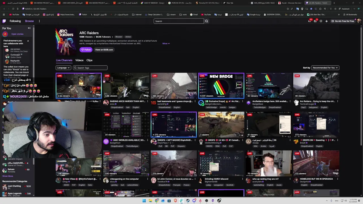Show hidden system tray icons
This screenshot has height=204, width=363.
click(326, 201)
